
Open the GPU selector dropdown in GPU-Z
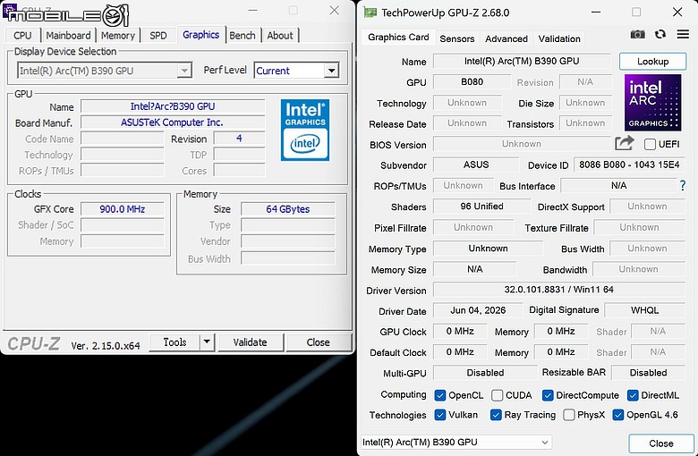click(455, 443)
